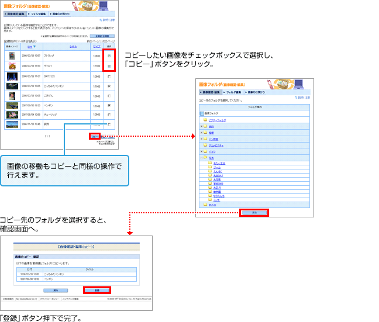
Task: Click the open 写真 folder icon
Action: click(x=205, y=158)
